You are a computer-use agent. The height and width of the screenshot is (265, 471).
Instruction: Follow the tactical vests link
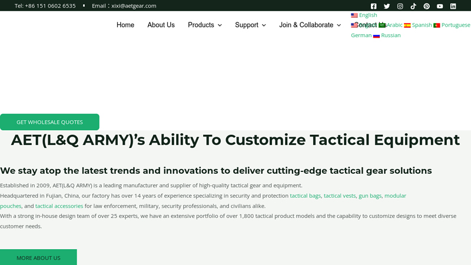(x=340, y=196)
